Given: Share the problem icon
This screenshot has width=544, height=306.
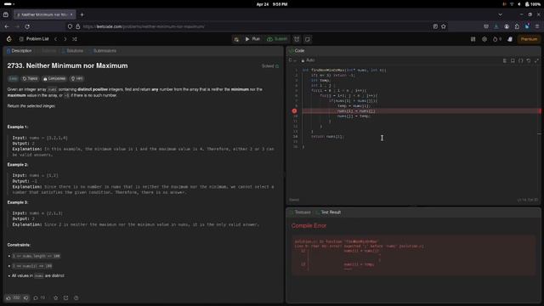Looking at the screenshot, I should 66,297.
